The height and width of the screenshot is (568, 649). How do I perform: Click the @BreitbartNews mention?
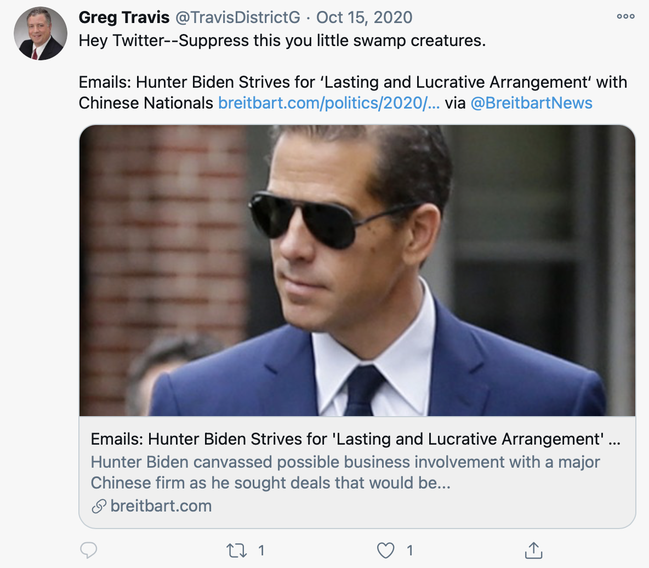[x=531, y=103]
